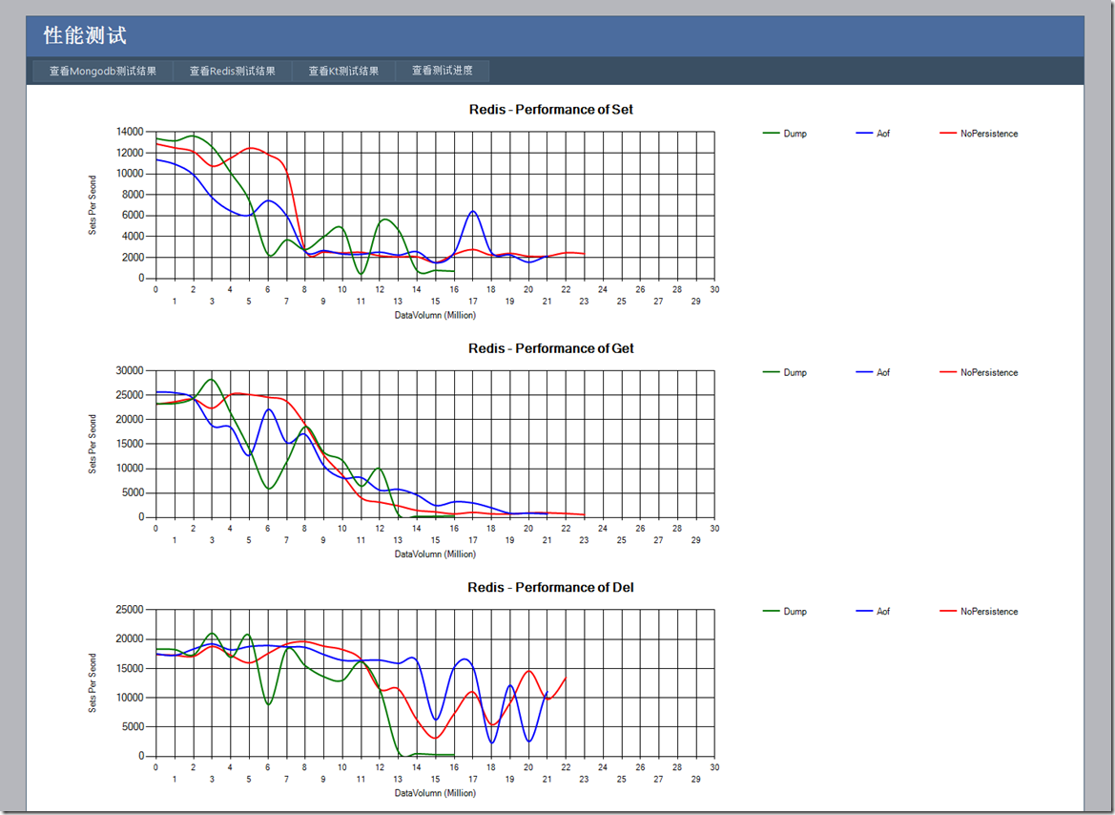Click the NoPersistence legend label in Del chart
Viewport: 1115px width, 815px height.
(989, 612)
